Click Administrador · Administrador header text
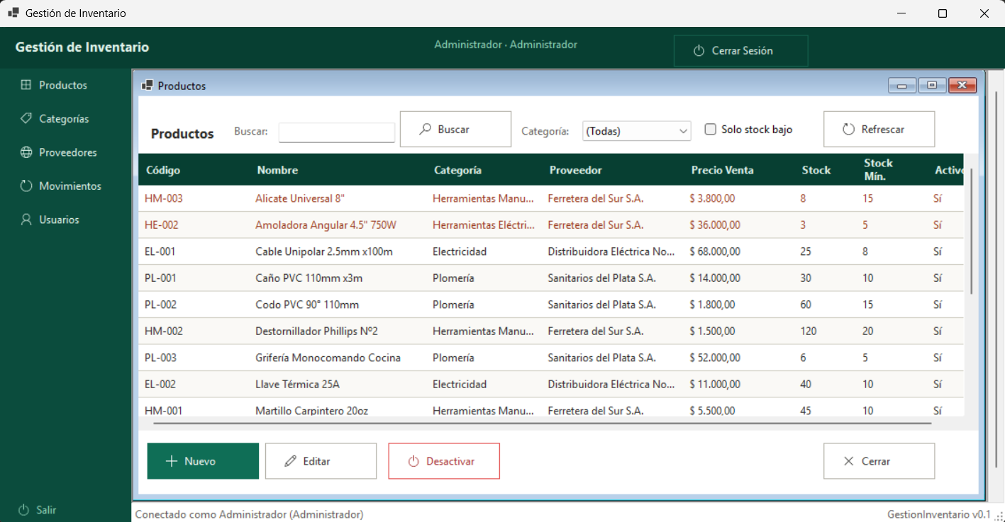Image resolution: width=1005 pixels, height=522 pixels. 506,45
